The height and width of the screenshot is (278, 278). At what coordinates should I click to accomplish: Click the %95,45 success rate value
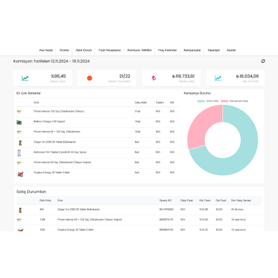(59, 76)
